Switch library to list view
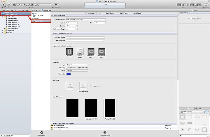Screen dimensions: 210x137 click(x=208, y=112)
